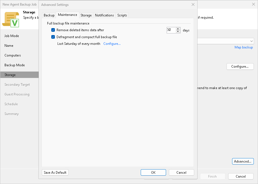Focus the 30 days input field

[x=171, y=30]
